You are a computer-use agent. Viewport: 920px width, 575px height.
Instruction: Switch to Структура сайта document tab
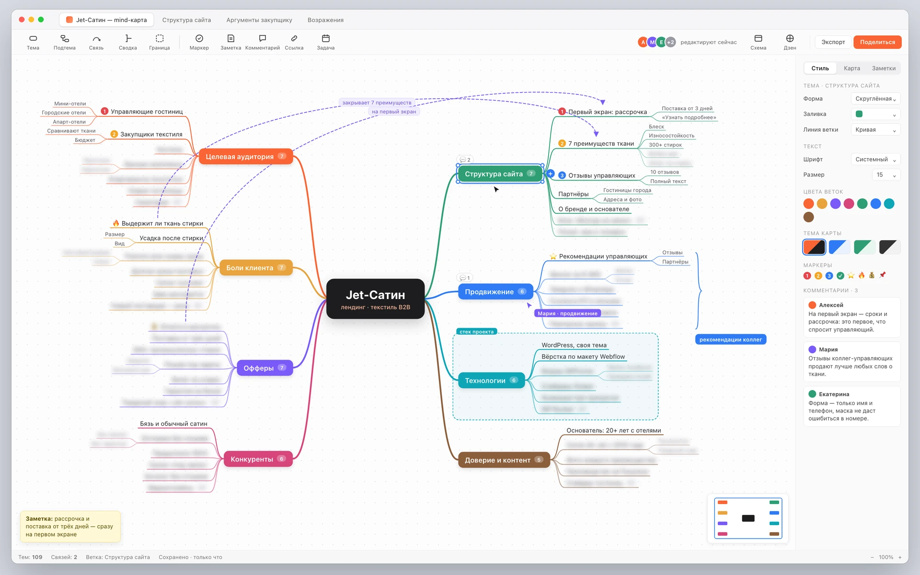click(x=186, y=20)
